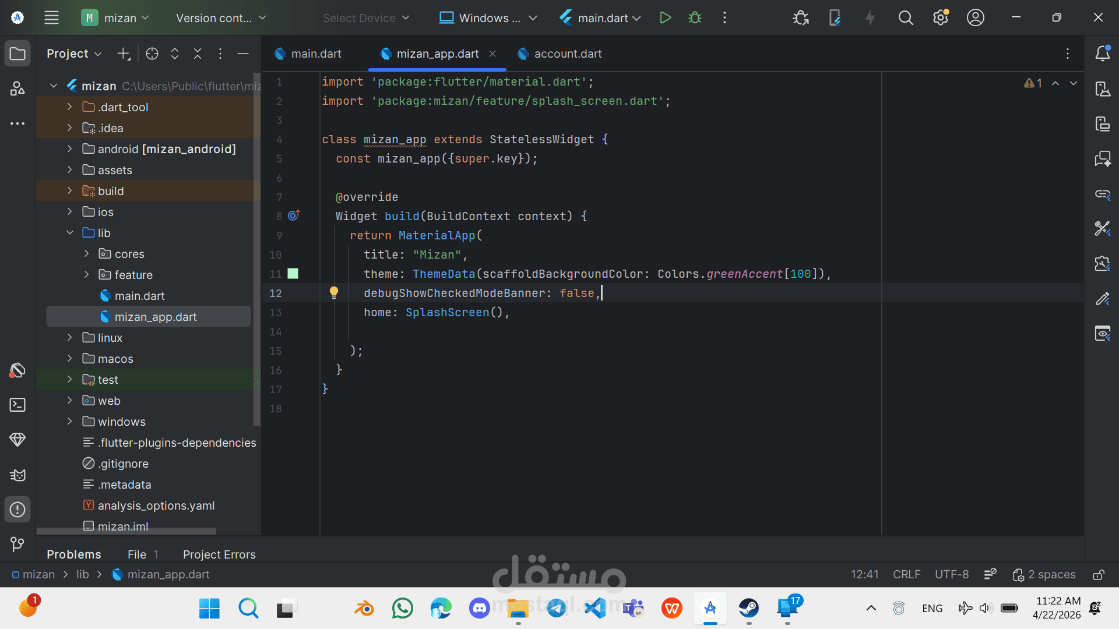The height and width of the screenshot is (629, 1119).
Task: Click the lib breadcrumb in navigation bar
Action: [83, 574]
